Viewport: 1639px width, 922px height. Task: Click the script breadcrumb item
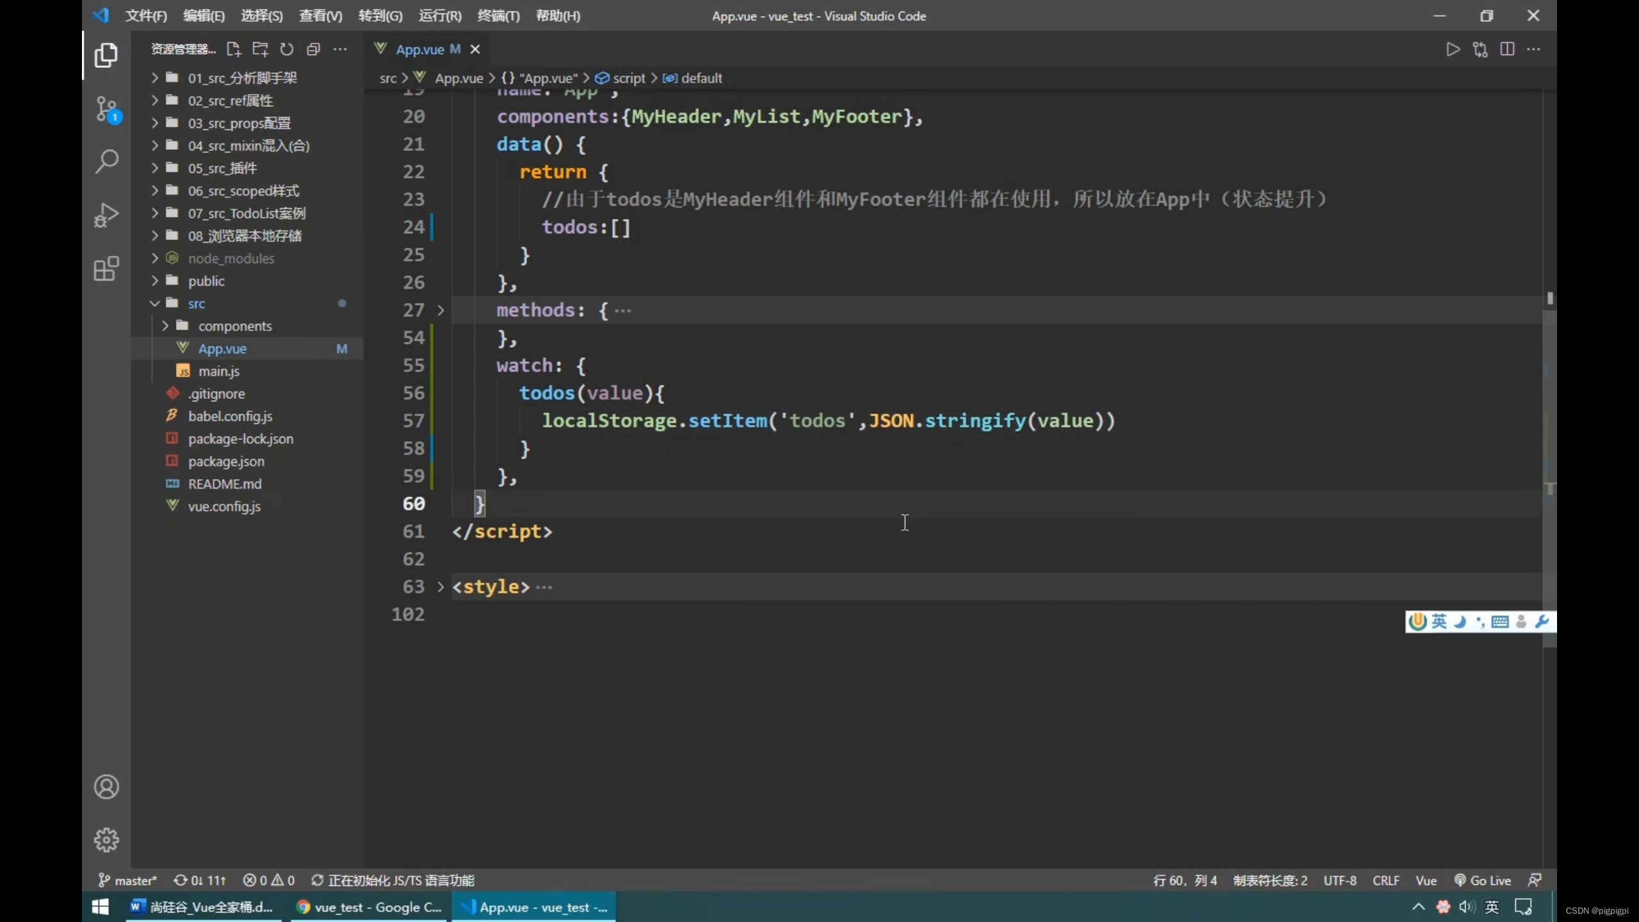[620, 78]
